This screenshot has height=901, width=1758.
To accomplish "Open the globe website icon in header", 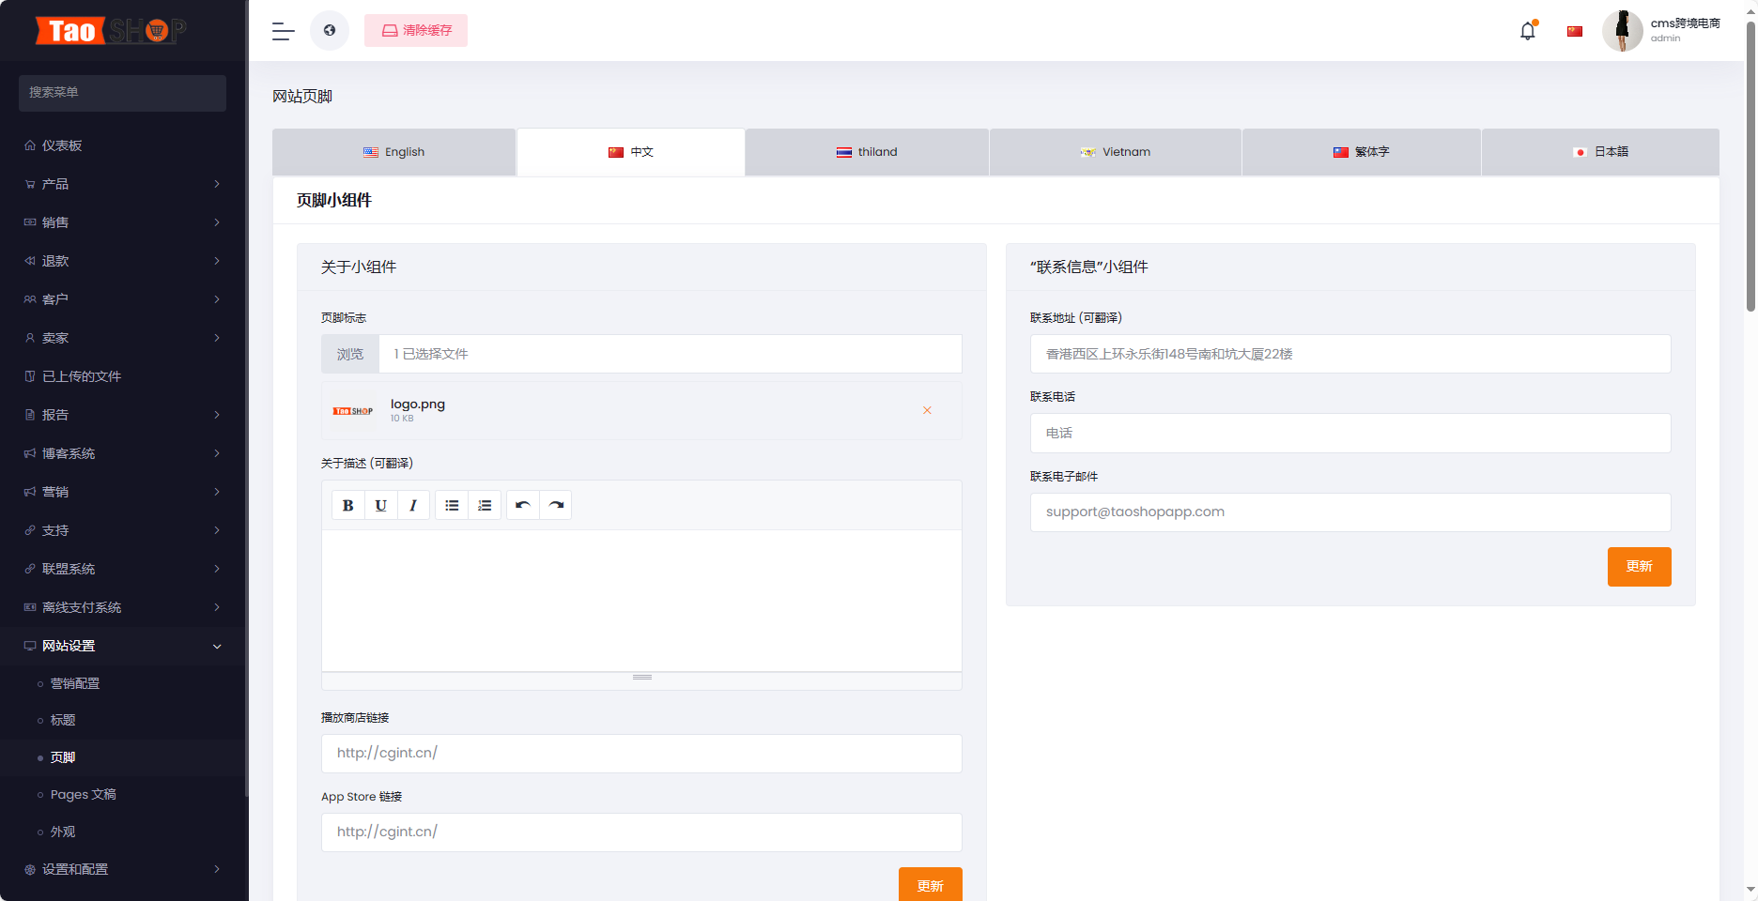I will click(330, 30).
